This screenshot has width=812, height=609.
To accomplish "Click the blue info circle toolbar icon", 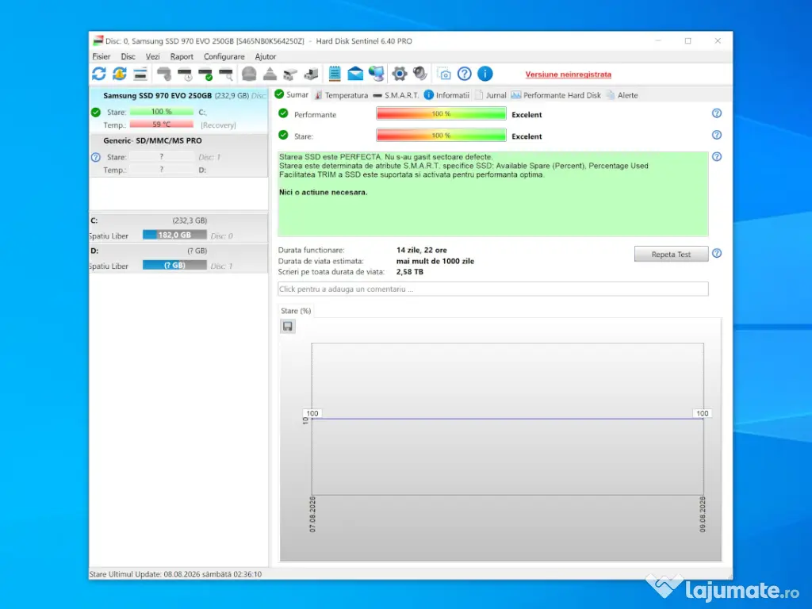I will coord(485,74).
